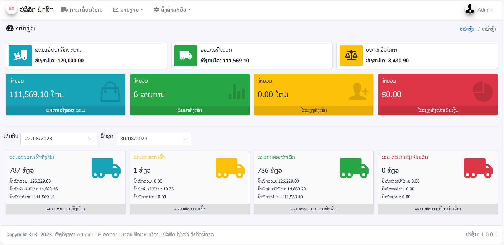Open the ສັນຍາທັງໝົດ green card footer

coord(190,110)
